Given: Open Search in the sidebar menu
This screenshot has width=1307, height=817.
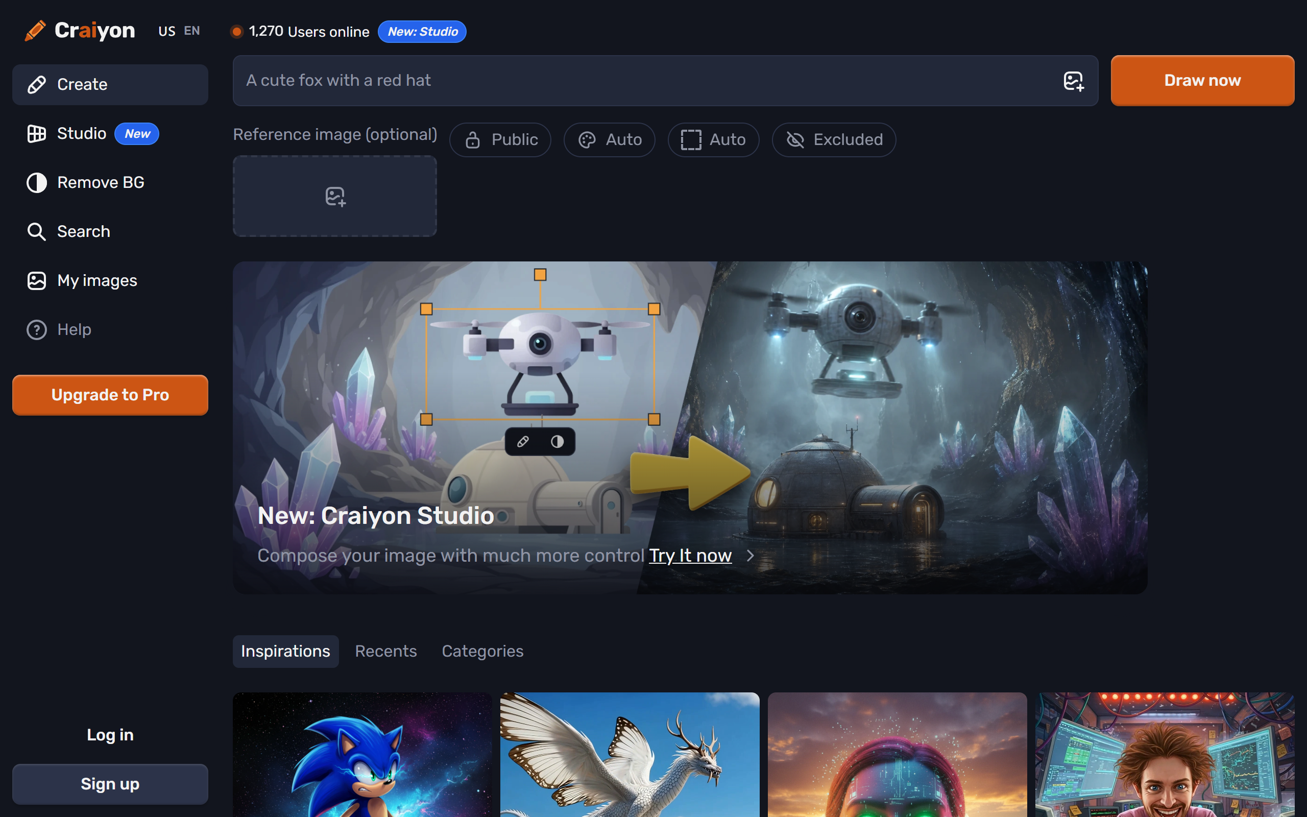Looking at the screenshot, I should click(x=110, y=231).
